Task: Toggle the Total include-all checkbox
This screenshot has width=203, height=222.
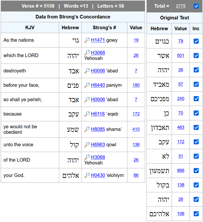Action: point(196,6)
